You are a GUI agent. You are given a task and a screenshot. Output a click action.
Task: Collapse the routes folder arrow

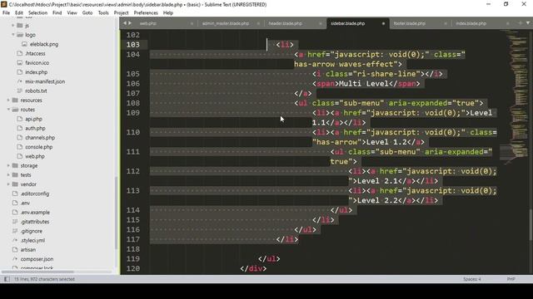coord(8,110)
